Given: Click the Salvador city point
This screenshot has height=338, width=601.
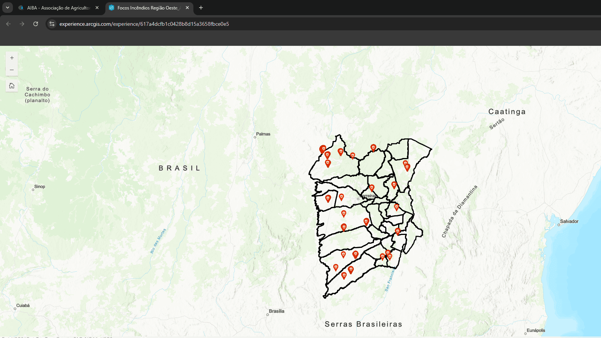Looking at the screenshot, I should (559, 225).
